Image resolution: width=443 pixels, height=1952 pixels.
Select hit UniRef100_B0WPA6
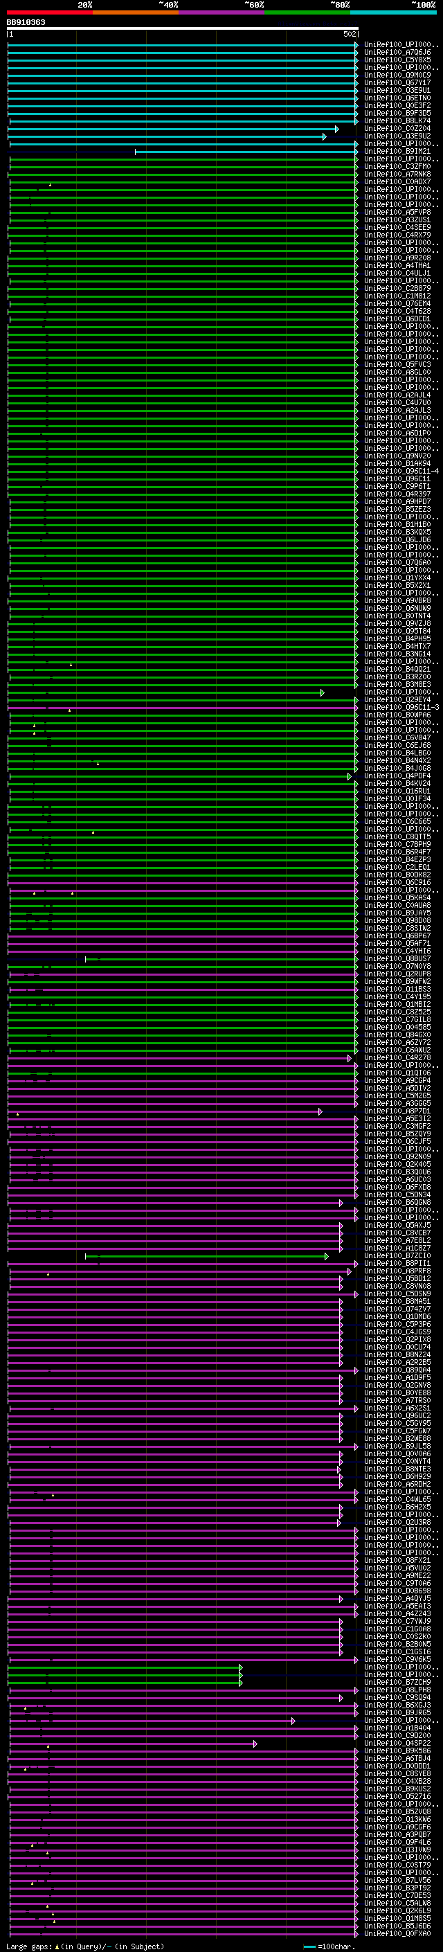coord(397,715)
